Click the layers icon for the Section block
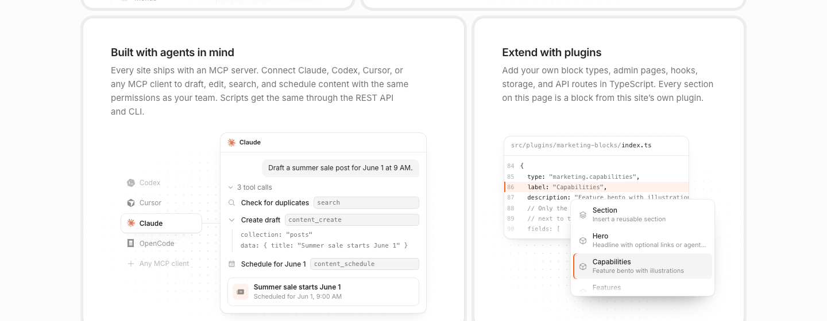The height and width of the screenshot is (321, 827). (x=582, y=215)
